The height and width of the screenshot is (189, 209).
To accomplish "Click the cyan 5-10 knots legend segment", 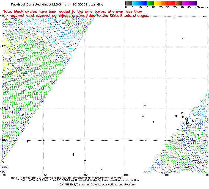I will tap(136, 3).
